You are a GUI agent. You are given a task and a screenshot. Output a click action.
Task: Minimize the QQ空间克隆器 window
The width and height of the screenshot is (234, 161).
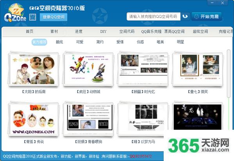pos(212,3)
